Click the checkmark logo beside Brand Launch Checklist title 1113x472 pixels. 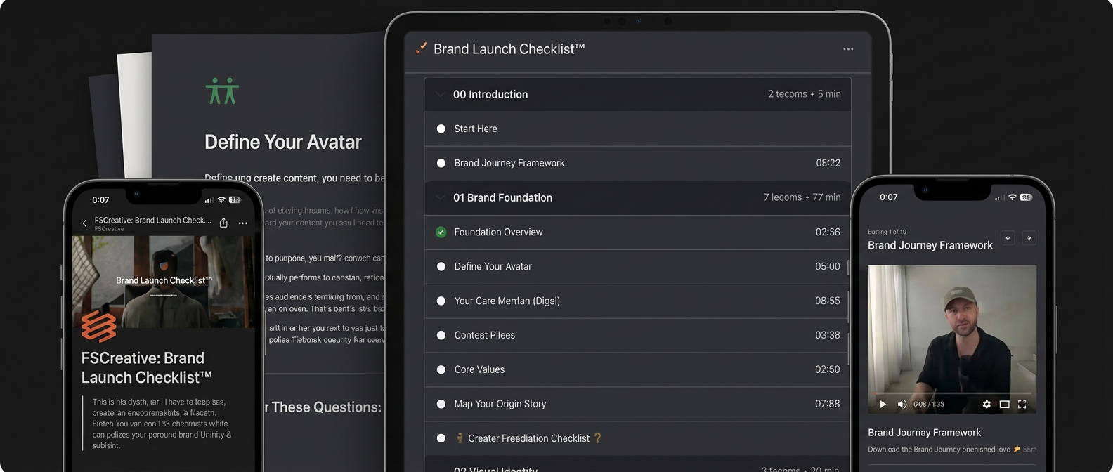pyautogui.click(x=421, y=48)
